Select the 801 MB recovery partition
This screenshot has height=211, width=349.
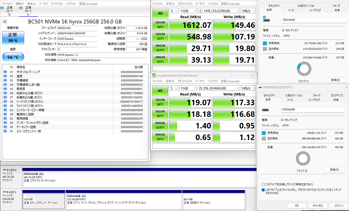click(213, 199)
